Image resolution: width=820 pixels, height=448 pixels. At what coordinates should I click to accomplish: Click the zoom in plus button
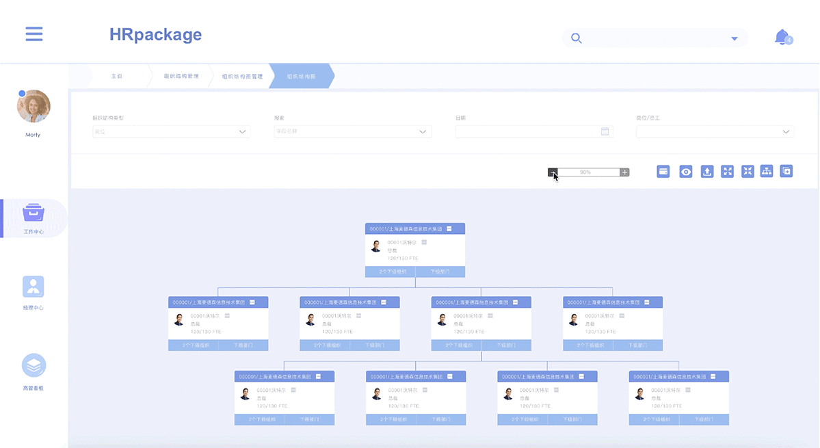coord(624,172)
